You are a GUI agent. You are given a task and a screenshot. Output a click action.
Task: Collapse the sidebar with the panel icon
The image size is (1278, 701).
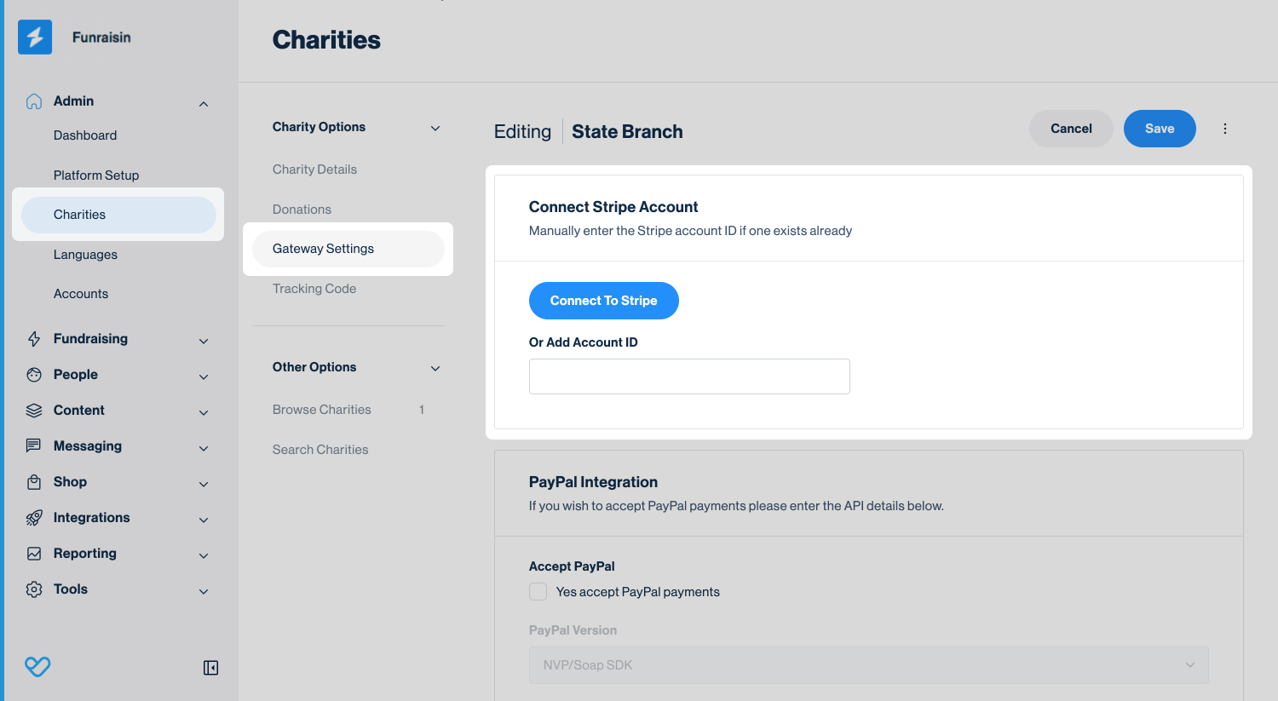click(210, 668)
